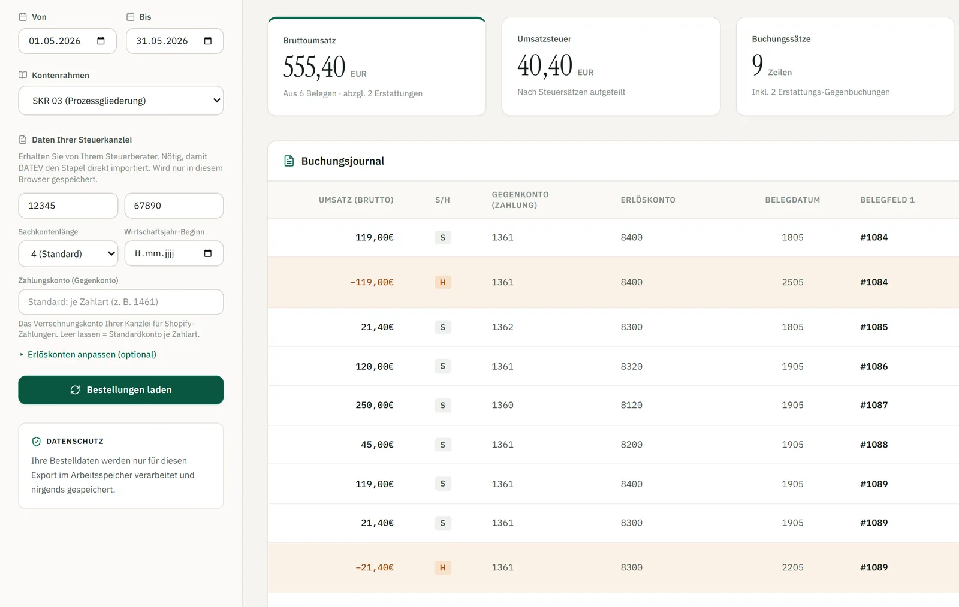Image resolution: width=959 pixels, height=607 pixels.
Task: Click the Buchungsjournal document icon
Action: click(x=289, y=161)
